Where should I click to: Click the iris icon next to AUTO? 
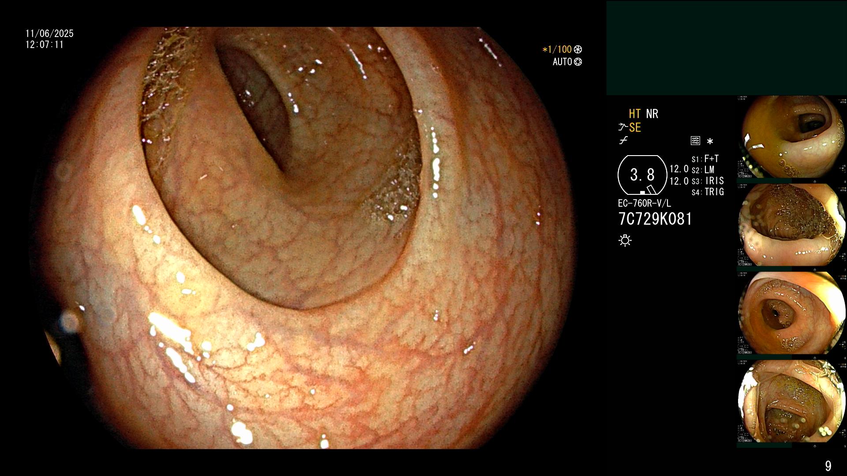pos(578,62)
